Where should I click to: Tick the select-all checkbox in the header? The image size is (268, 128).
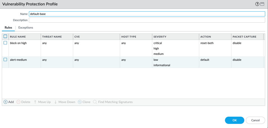click(x=5, y=37)
